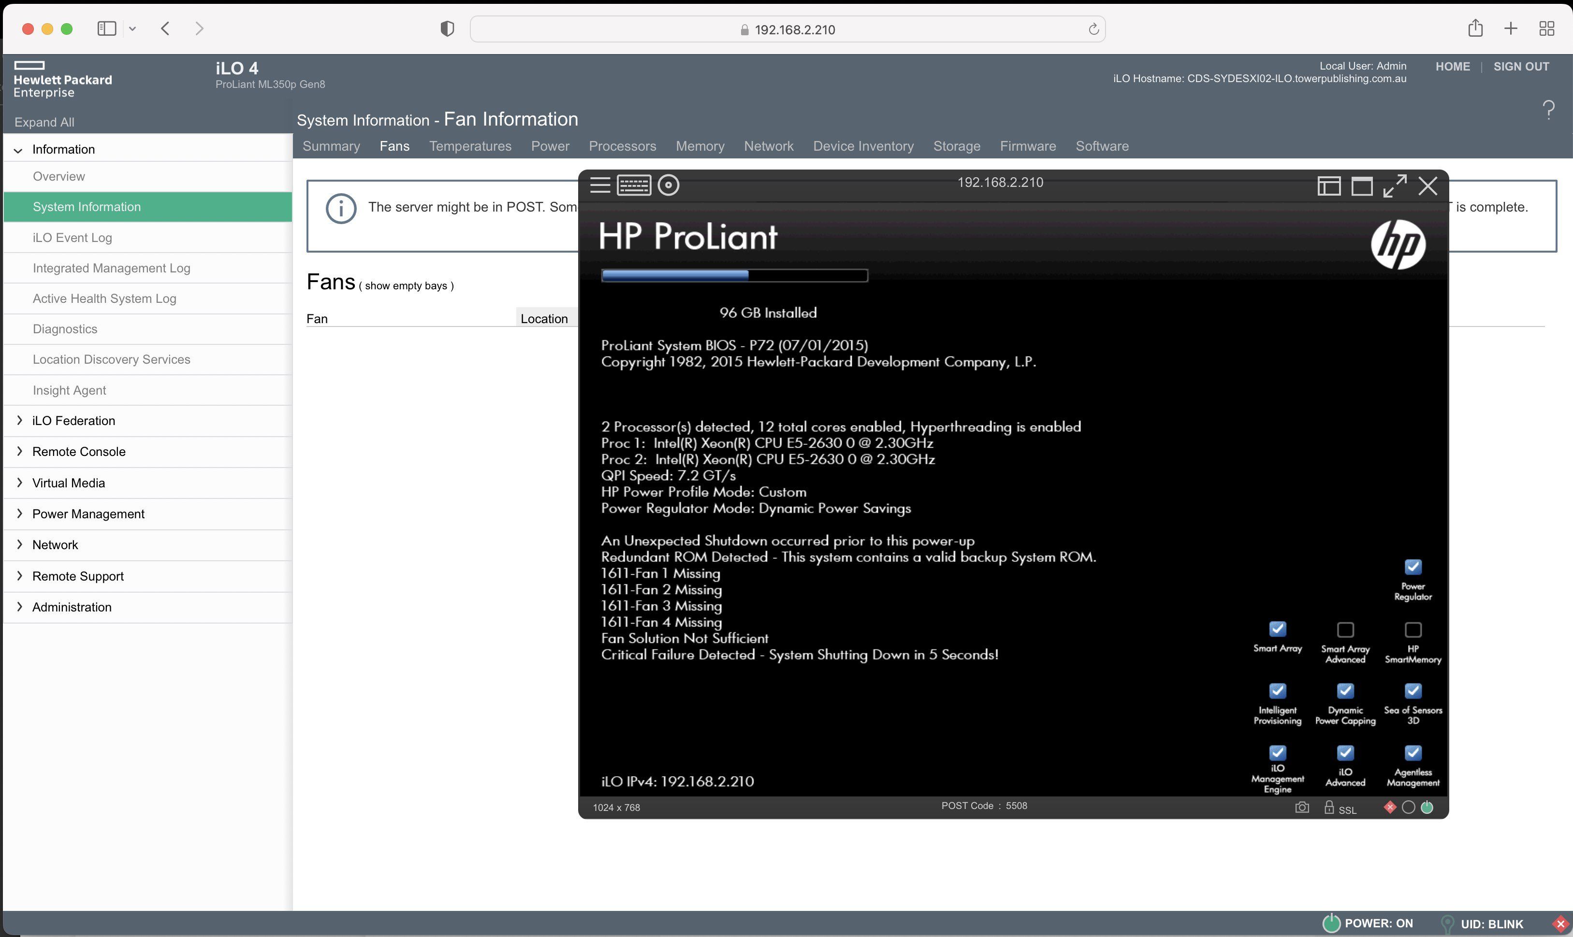Toggle the Smart Array checkbox
1573x937 pixels.
point(1277,629)
